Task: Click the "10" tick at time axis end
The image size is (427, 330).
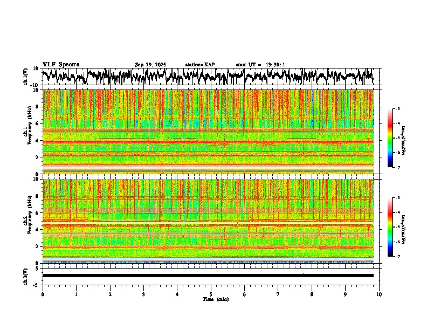Action: tap(379, 294)
